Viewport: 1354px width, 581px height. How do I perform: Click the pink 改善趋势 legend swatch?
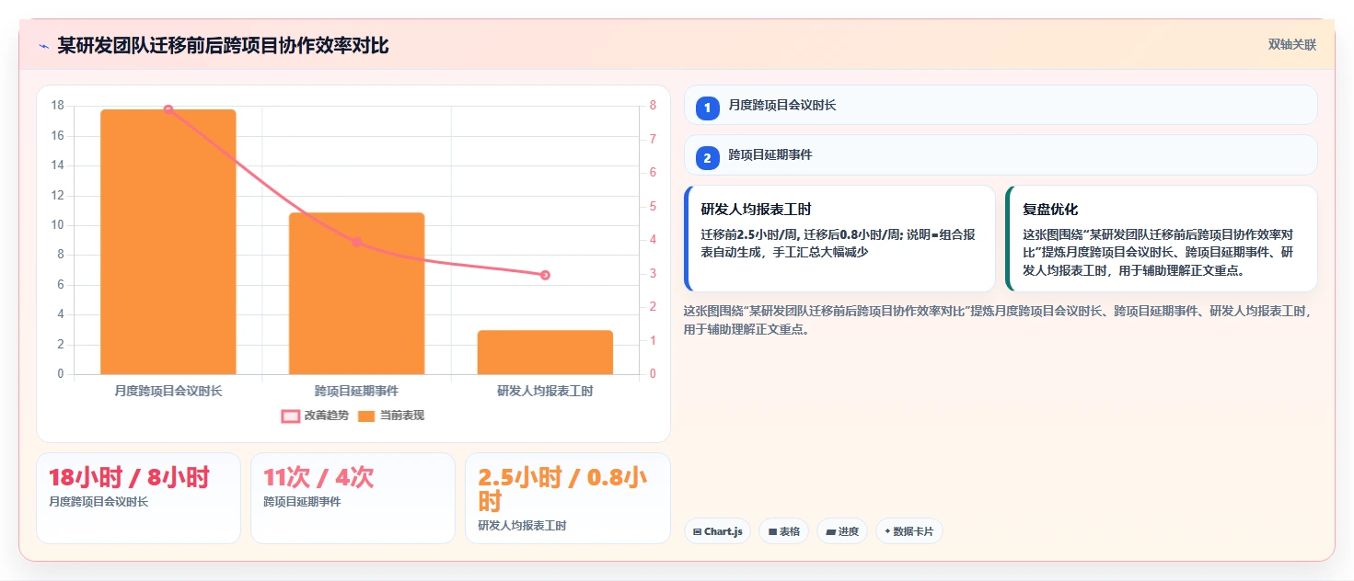pos(290,416)
